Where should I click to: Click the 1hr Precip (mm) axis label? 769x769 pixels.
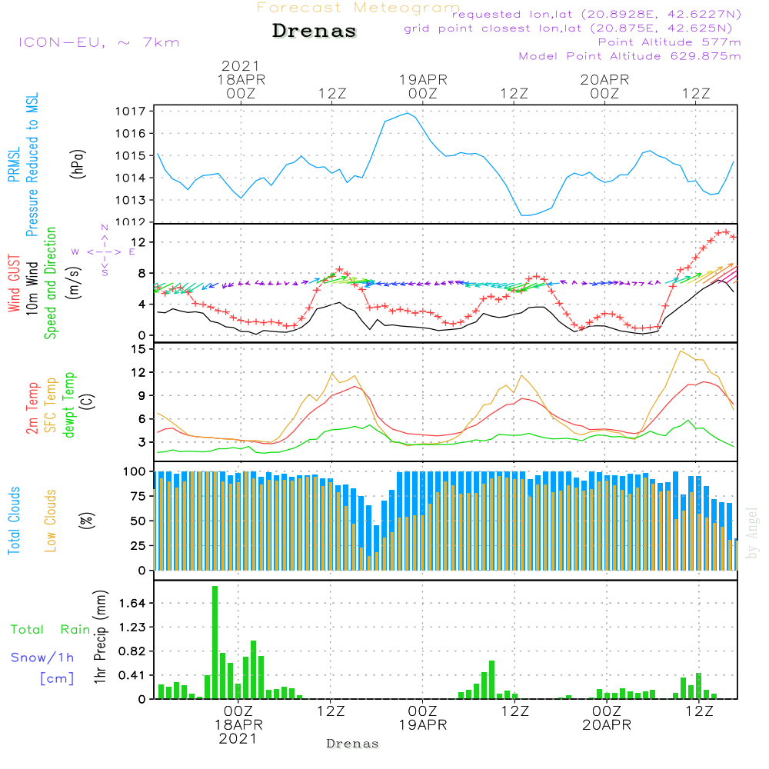tap(100, 637)
